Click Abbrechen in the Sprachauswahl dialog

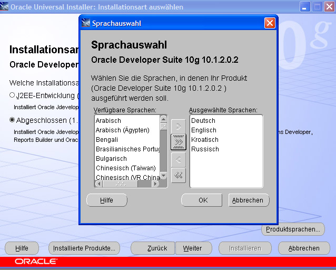click(249, 200)
